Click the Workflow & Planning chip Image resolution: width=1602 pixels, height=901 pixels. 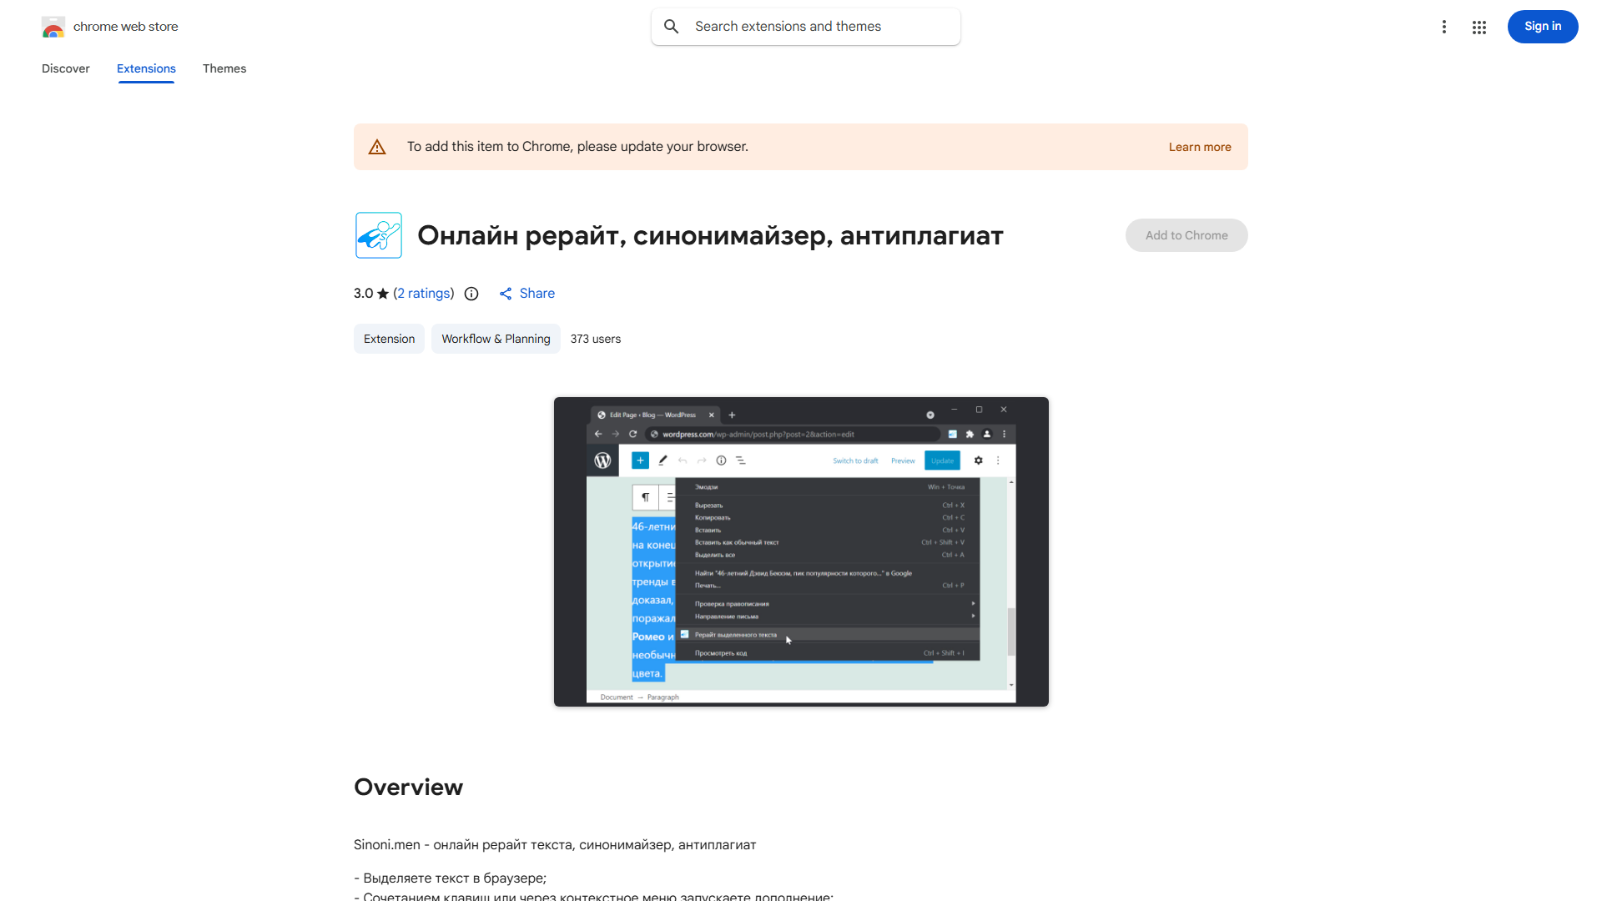point(496,339)
